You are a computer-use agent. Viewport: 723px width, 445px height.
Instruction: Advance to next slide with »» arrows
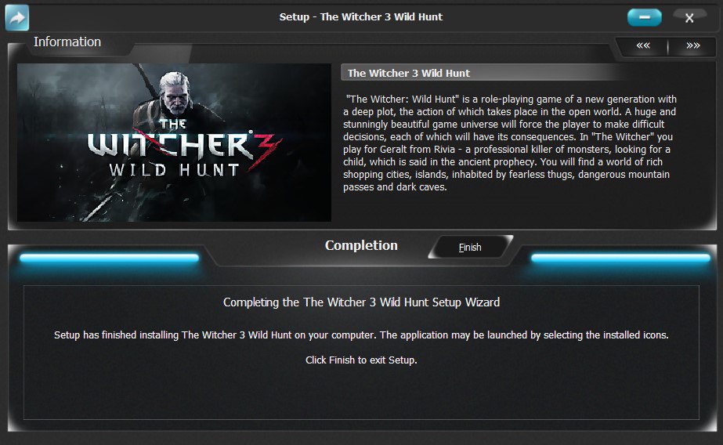pyautogui.click(x=692, y=45)
